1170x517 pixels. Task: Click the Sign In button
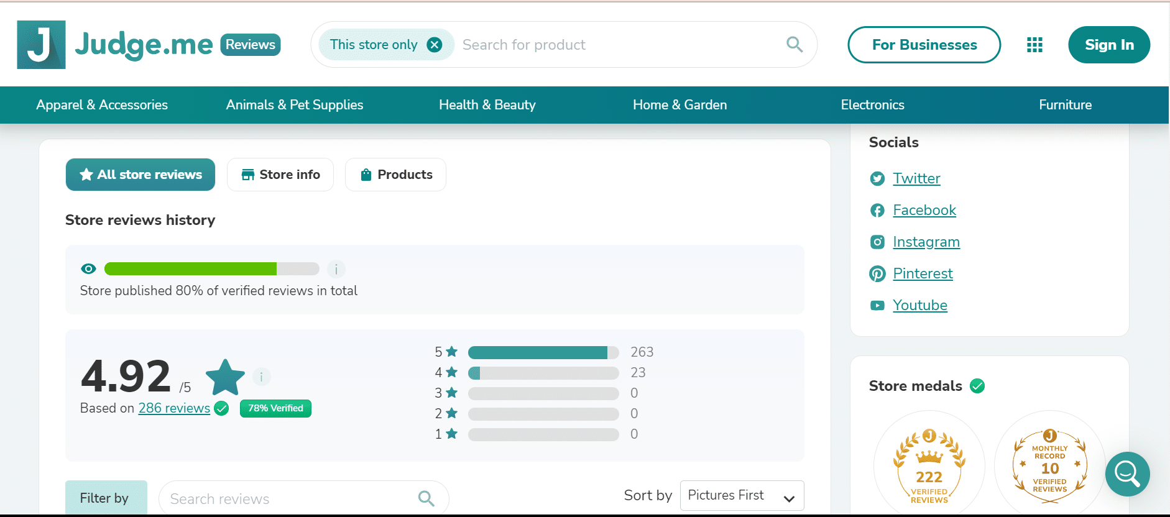click(1109, 45)
